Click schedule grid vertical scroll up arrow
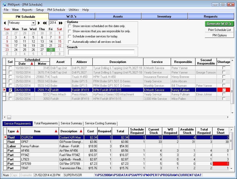This screenshot has height=179, width=237. pos(232,60)
